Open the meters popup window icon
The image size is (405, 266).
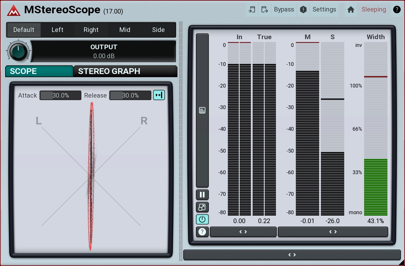pyautogui.click(x=202, y=207)
